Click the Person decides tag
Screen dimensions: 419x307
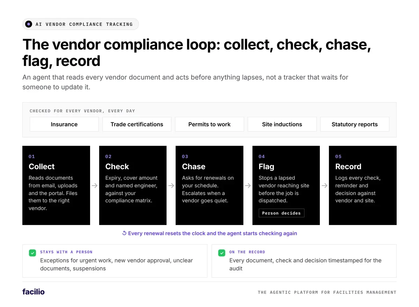click(281, 213)
